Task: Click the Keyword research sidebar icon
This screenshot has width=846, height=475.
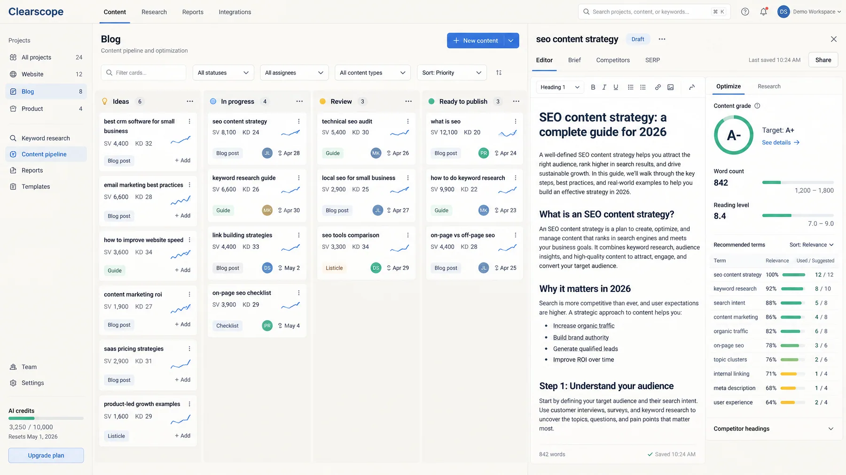Action: click(x=13, y=138)
